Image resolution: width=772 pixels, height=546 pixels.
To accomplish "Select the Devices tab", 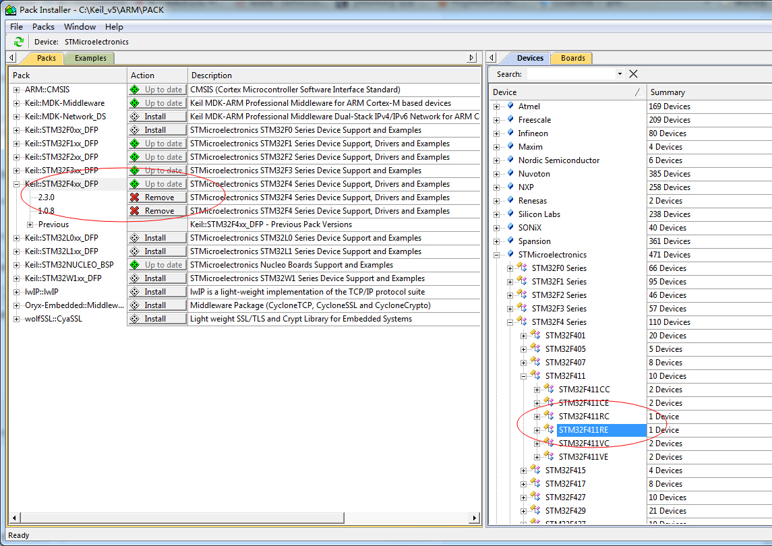I will tap(530, 58).
